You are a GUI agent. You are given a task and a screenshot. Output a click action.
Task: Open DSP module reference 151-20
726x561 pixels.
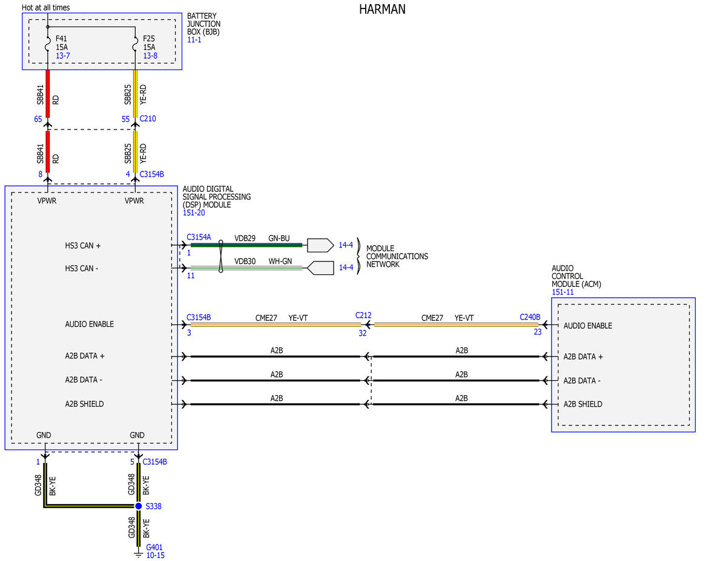pos(194,213)
